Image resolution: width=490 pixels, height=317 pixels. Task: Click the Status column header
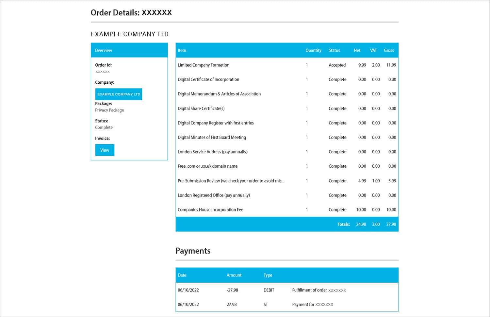pos(334,50)
